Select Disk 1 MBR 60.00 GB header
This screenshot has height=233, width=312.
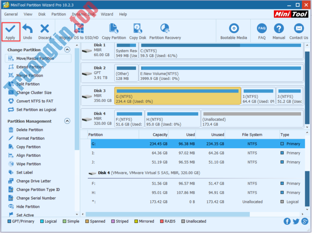click(x=97, y=50)
